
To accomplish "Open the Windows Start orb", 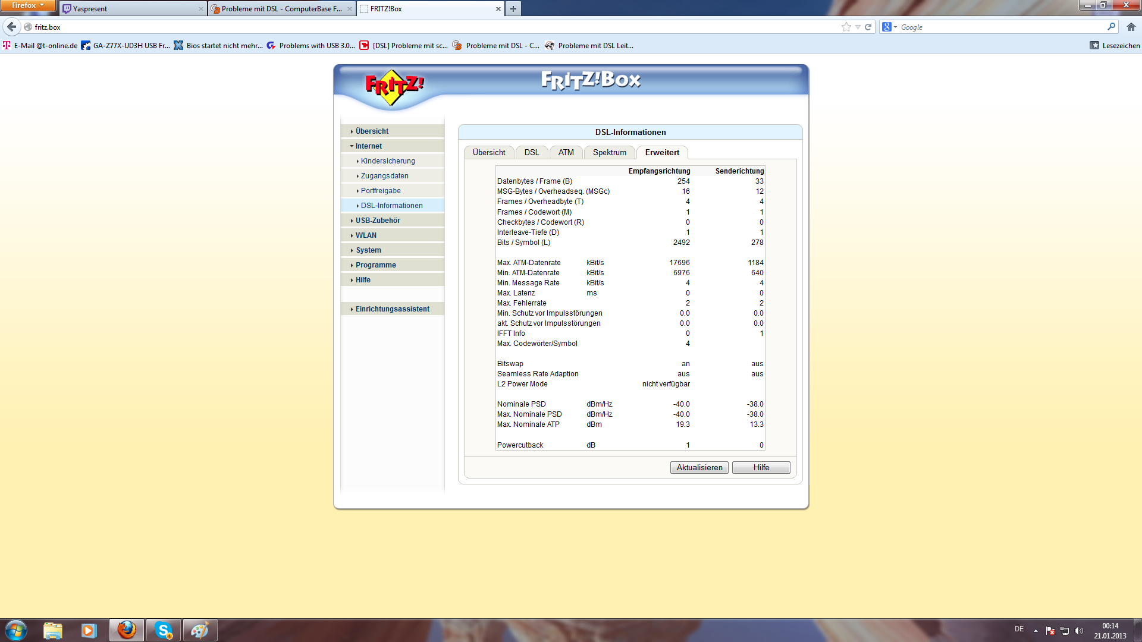I will pos(16,630).
